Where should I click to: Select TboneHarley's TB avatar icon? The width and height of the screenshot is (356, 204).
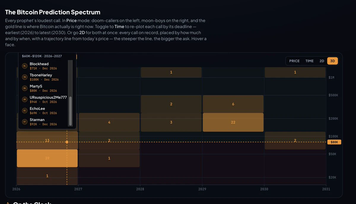tap(25, 77)
